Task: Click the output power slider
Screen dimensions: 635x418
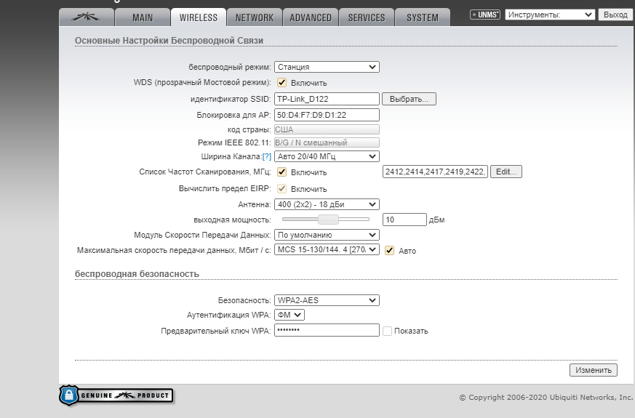Action: (325, 219)
